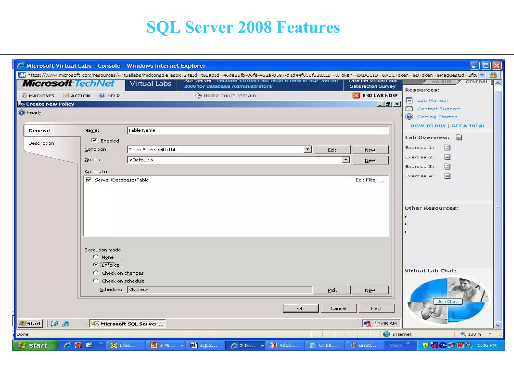Open the Exercise 1 document icon
The height and width of the screenshot is (386, 514).
pos(447,148)
